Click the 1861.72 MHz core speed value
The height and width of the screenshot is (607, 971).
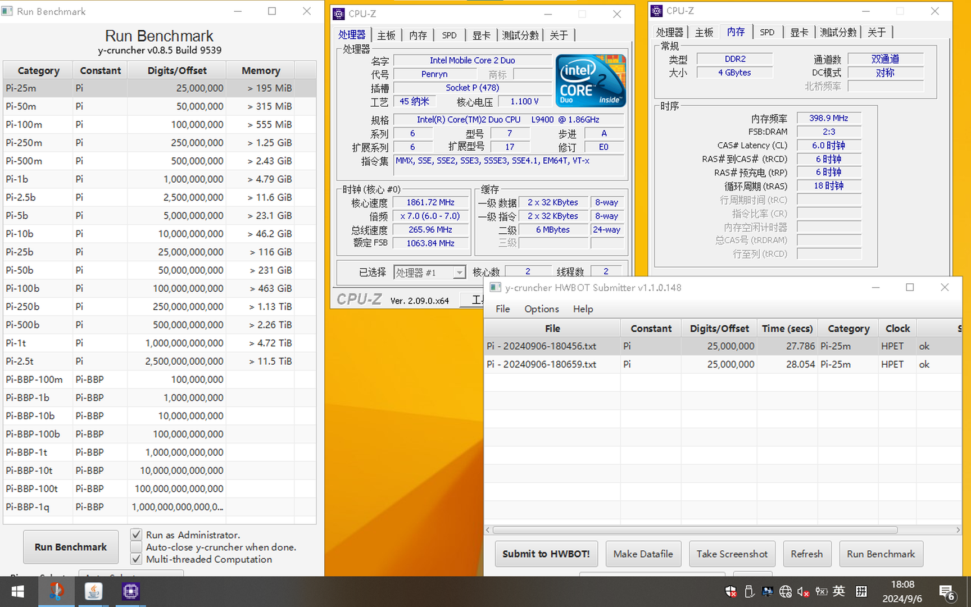(x=430, y=202)
